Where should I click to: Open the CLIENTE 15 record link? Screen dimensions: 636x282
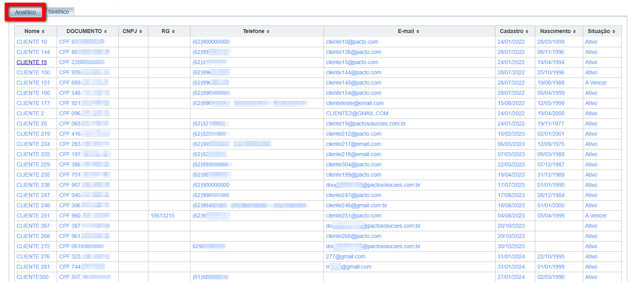(x=31, y=62)
